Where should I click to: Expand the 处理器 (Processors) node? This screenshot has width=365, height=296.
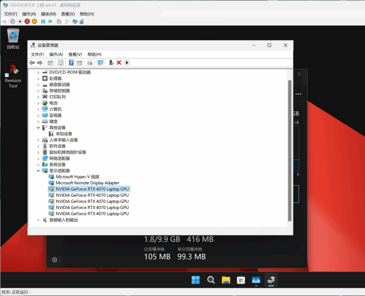point(38,79)
